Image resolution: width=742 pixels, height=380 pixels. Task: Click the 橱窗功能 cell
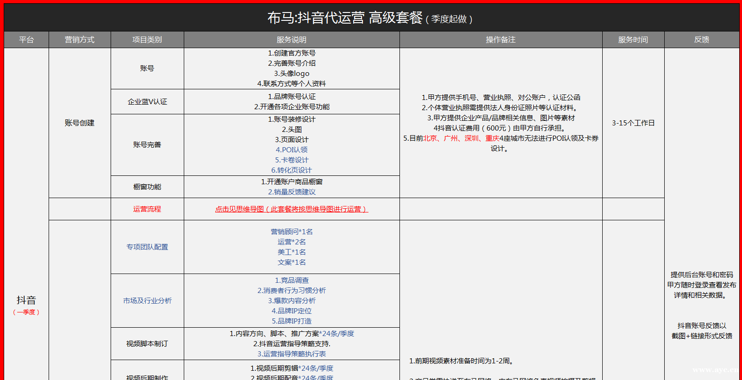pos(147,187)
